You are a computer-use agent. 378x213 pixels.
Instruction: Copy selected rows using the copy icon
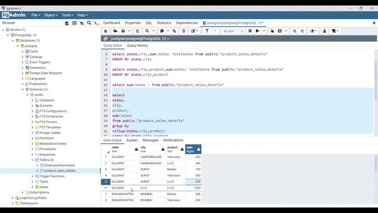pyautogui.click(x=162, y=31)
